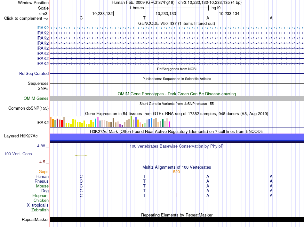
Task: Click the T base in the Dog row
Action: point(144,191)
